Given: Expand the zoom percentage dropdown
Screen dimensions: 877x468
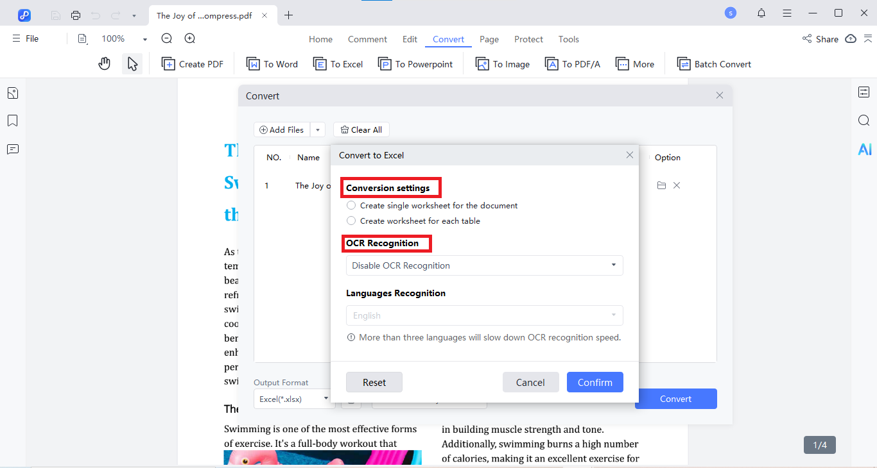Looking at the screenshot, I should point(144,38).
